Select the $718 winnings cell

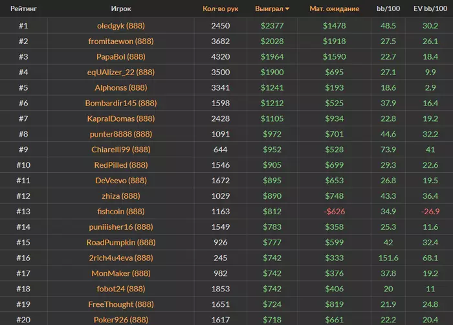(272, 320)
